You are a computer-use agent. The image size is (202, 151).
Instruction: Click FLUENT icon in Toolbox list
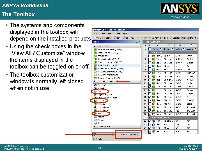[95, 101]
